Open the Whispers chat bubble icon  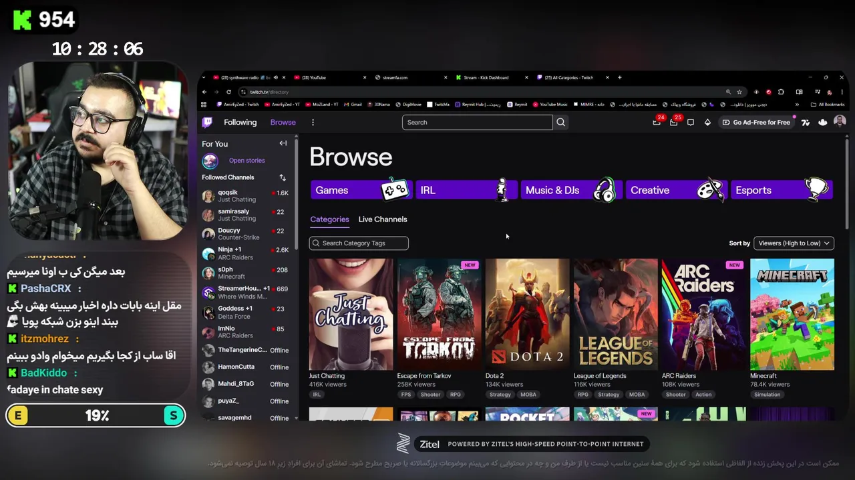[691, 122]
